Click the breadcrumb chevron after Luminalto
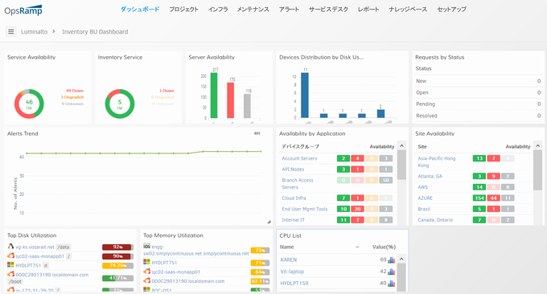The width and height of the screenshot is (547, 294). 54,31
